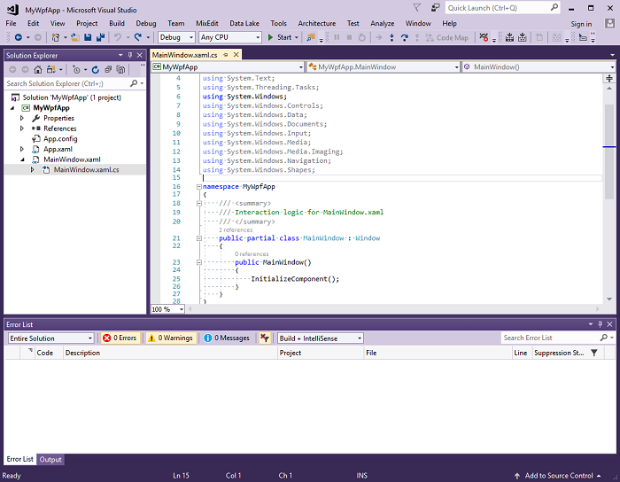Clear the Error List filter icon
The width and height of the screenshot is (620, 482).
click(265, 338)
